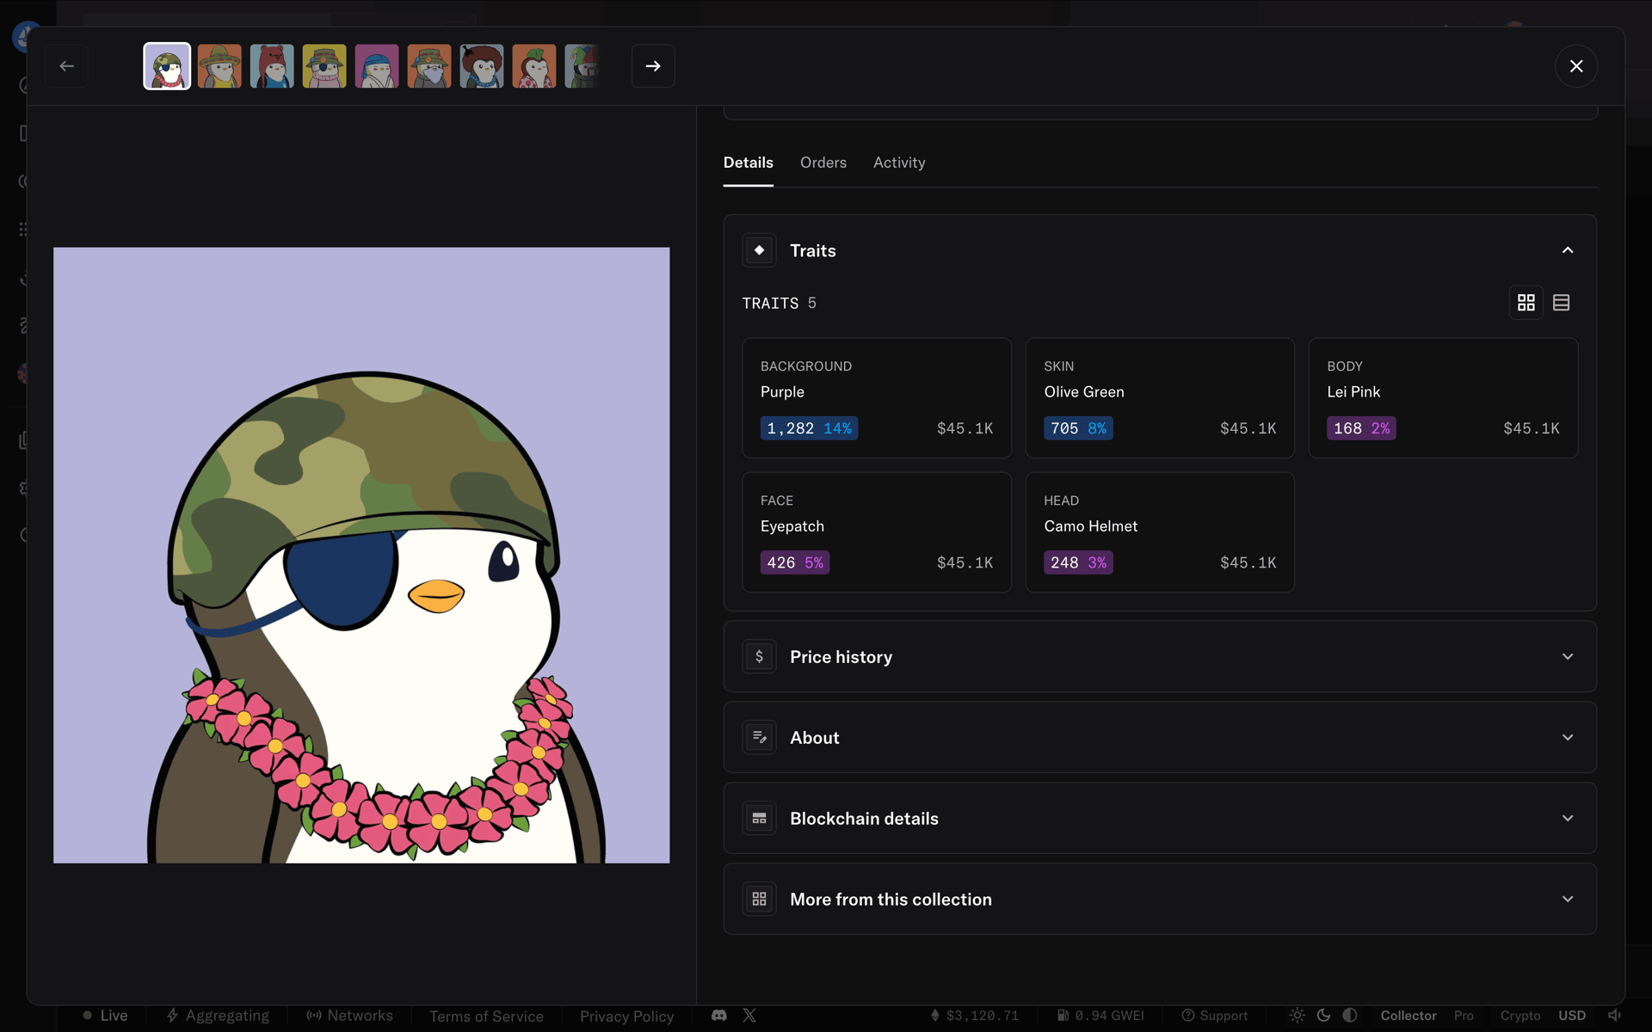
Task: Advance thumbnails with the right arrow button
Action: pos(653,66)
